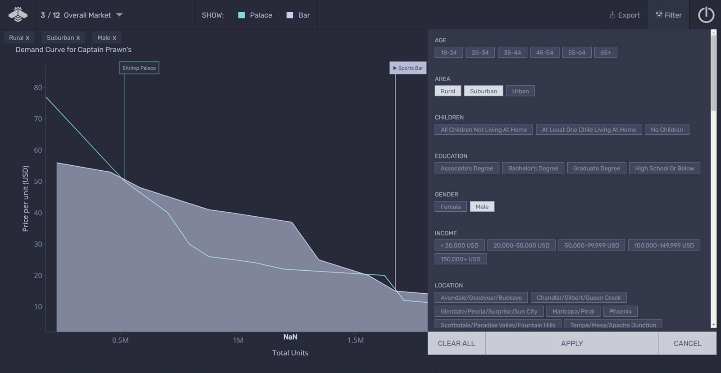Click the Filter sliders icon
The width and height of the screenshot is (721, 373).
(x=659, y=15)
